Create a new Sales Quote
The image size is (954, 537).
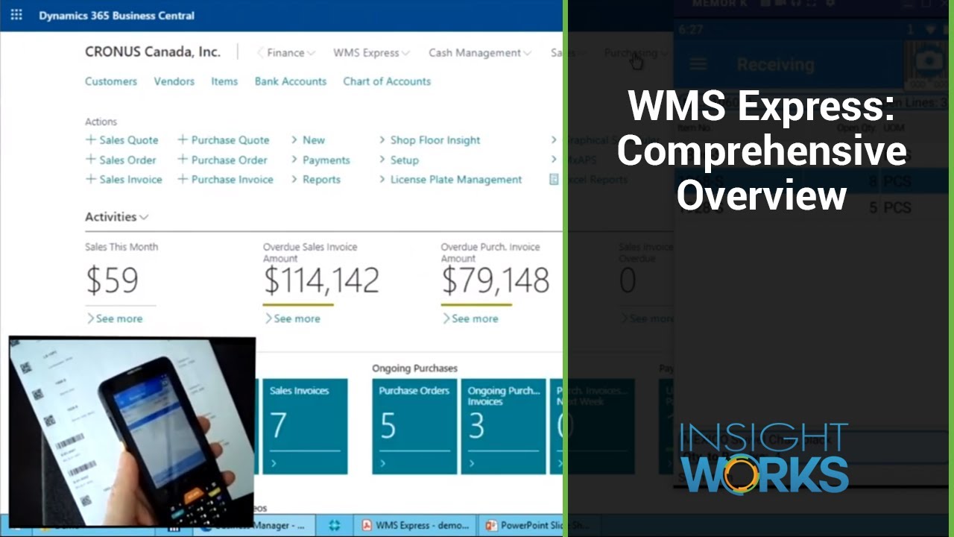point(121,140)
